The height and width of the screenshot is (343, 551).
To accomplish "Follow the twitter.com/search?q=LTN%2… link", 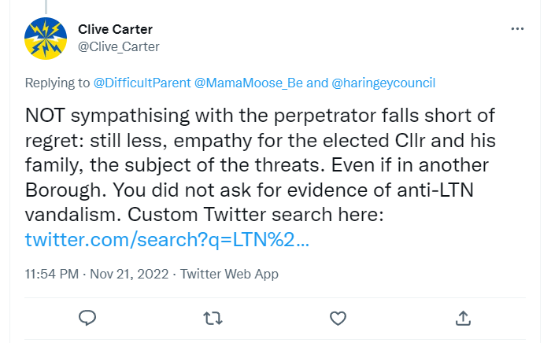I will tap(167, 239).
